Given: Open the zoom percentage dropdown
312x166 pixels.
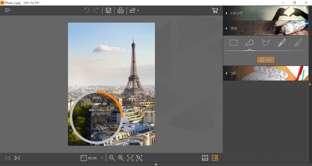Looking at the screenshot, I should pyautogui.click(x=102, y=158).
